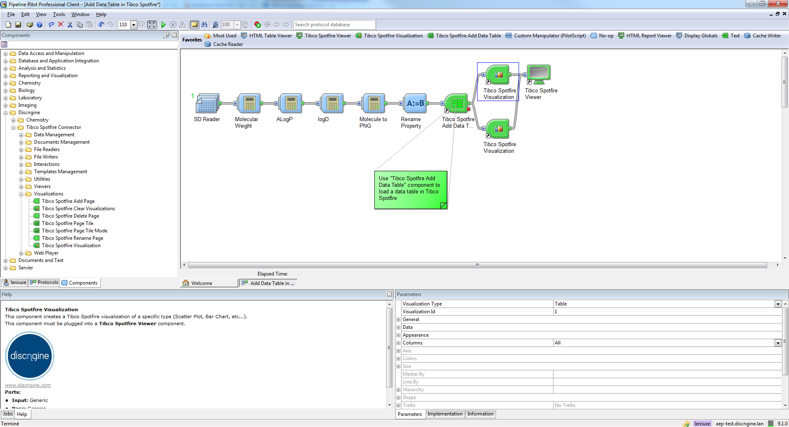Open the www.discngine.com link
789x427 pixels.
click(x=28, y=385)
